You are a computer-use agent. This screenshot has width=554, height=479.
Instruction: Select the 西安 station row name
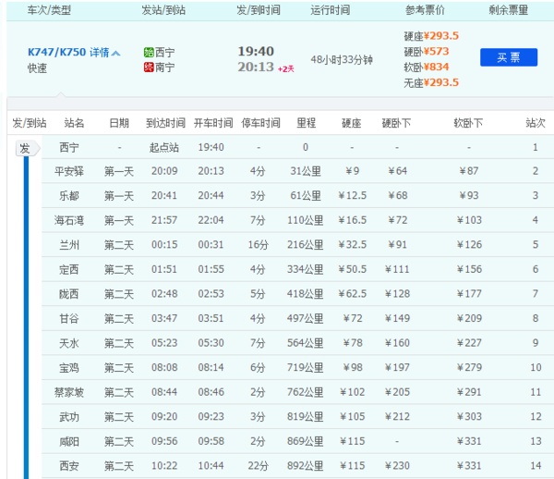[x=69, y=466]
